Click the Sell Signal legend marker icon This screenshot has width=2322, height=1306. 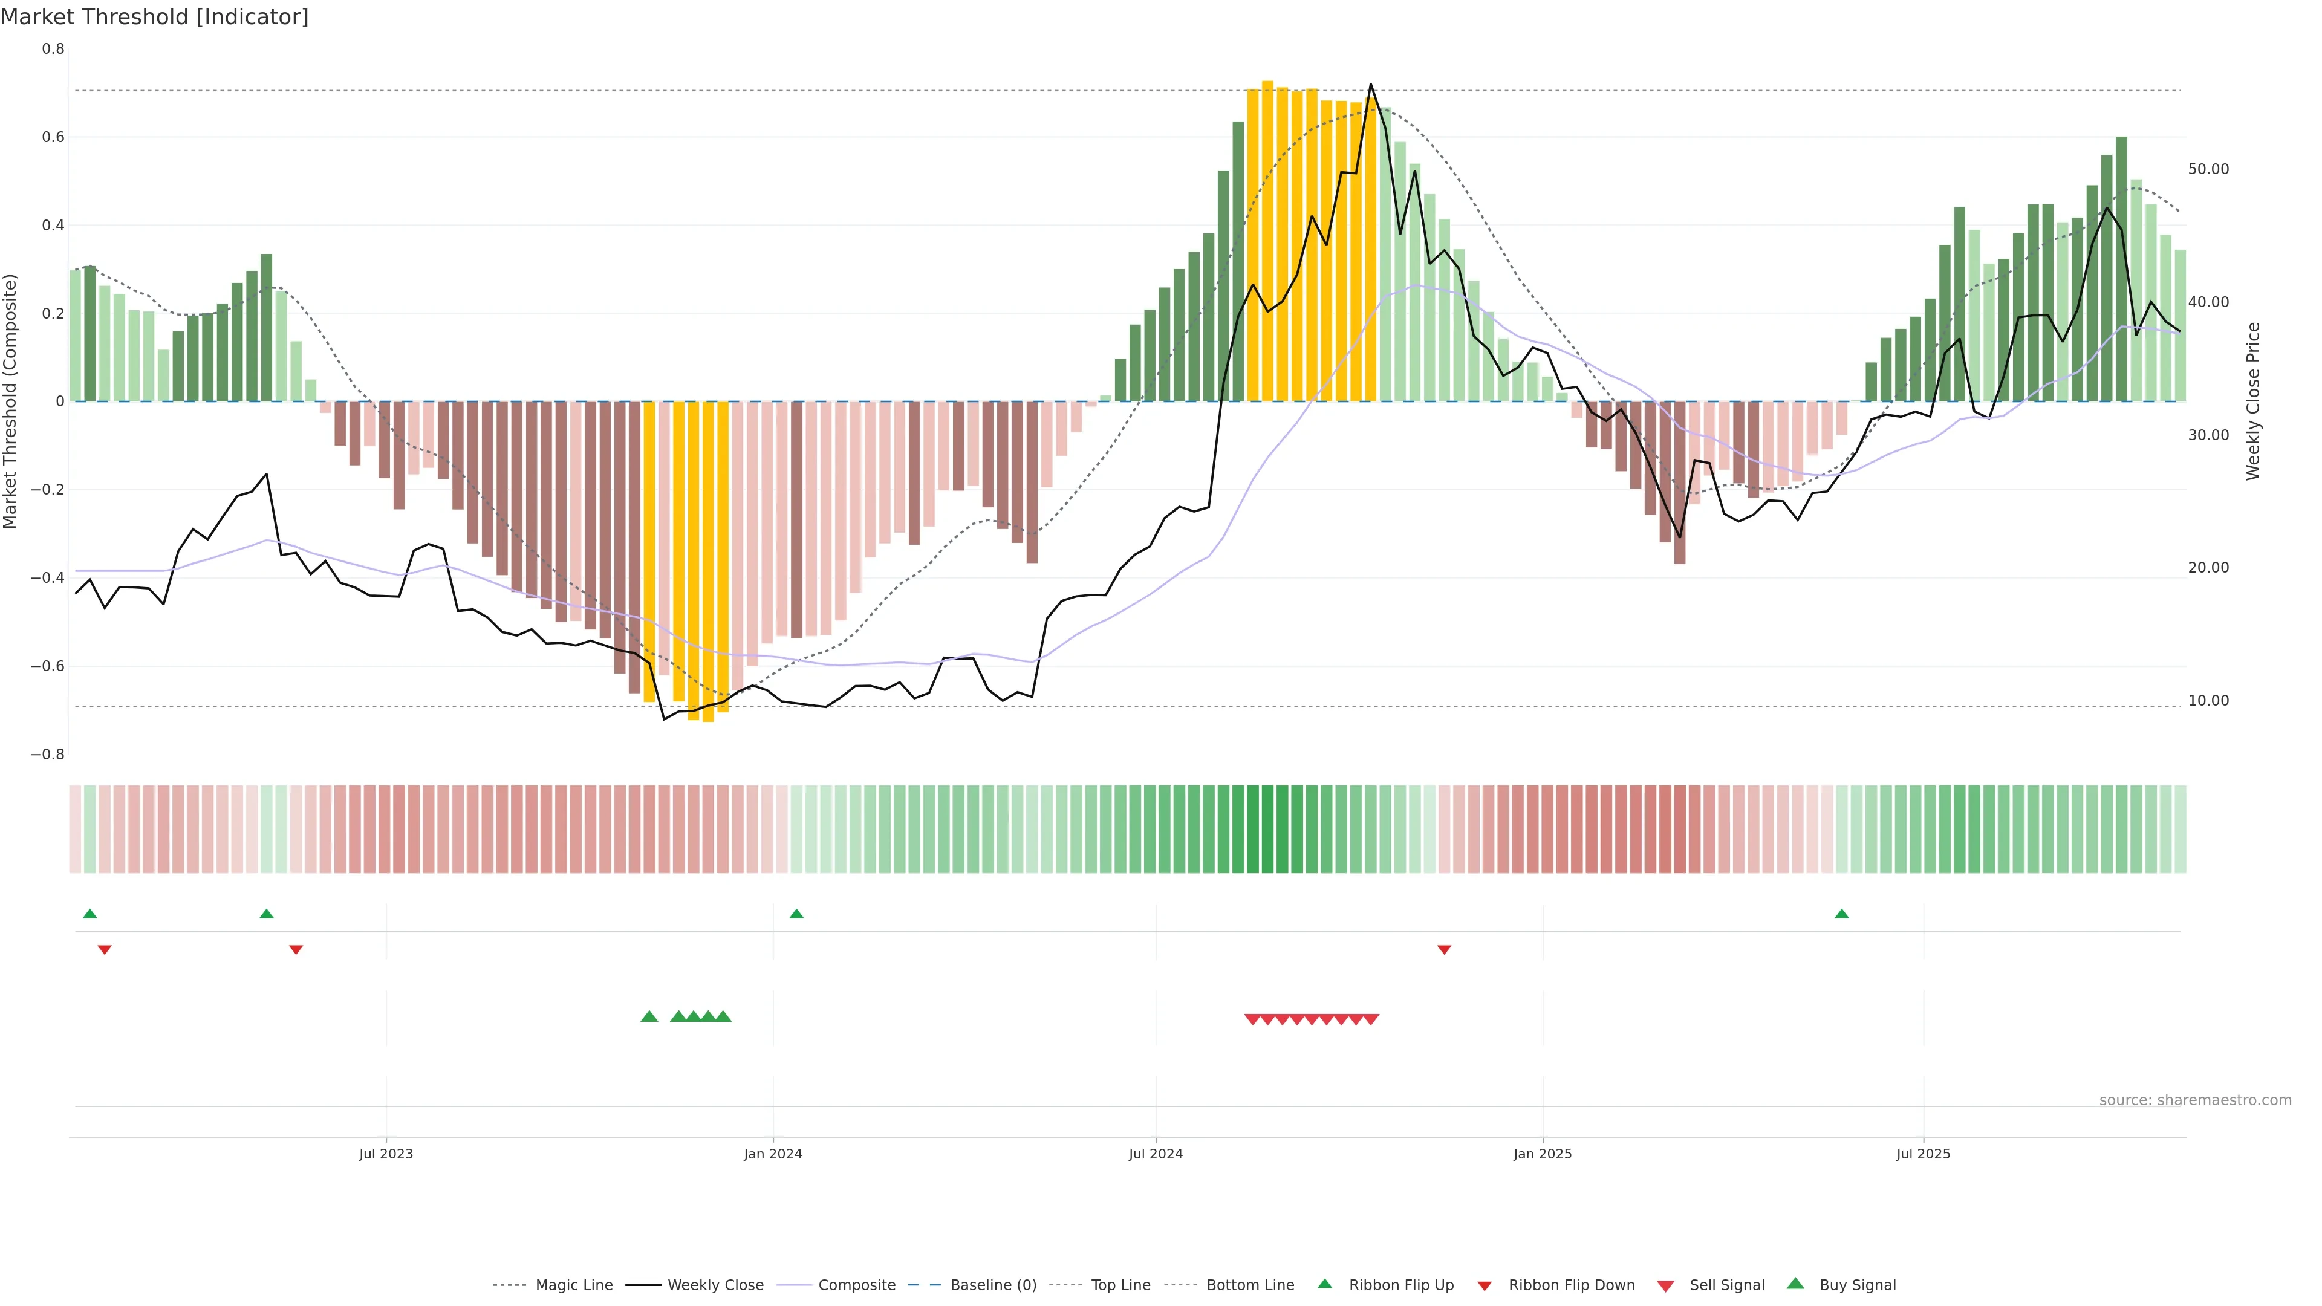click(x=1666, y=1286)
